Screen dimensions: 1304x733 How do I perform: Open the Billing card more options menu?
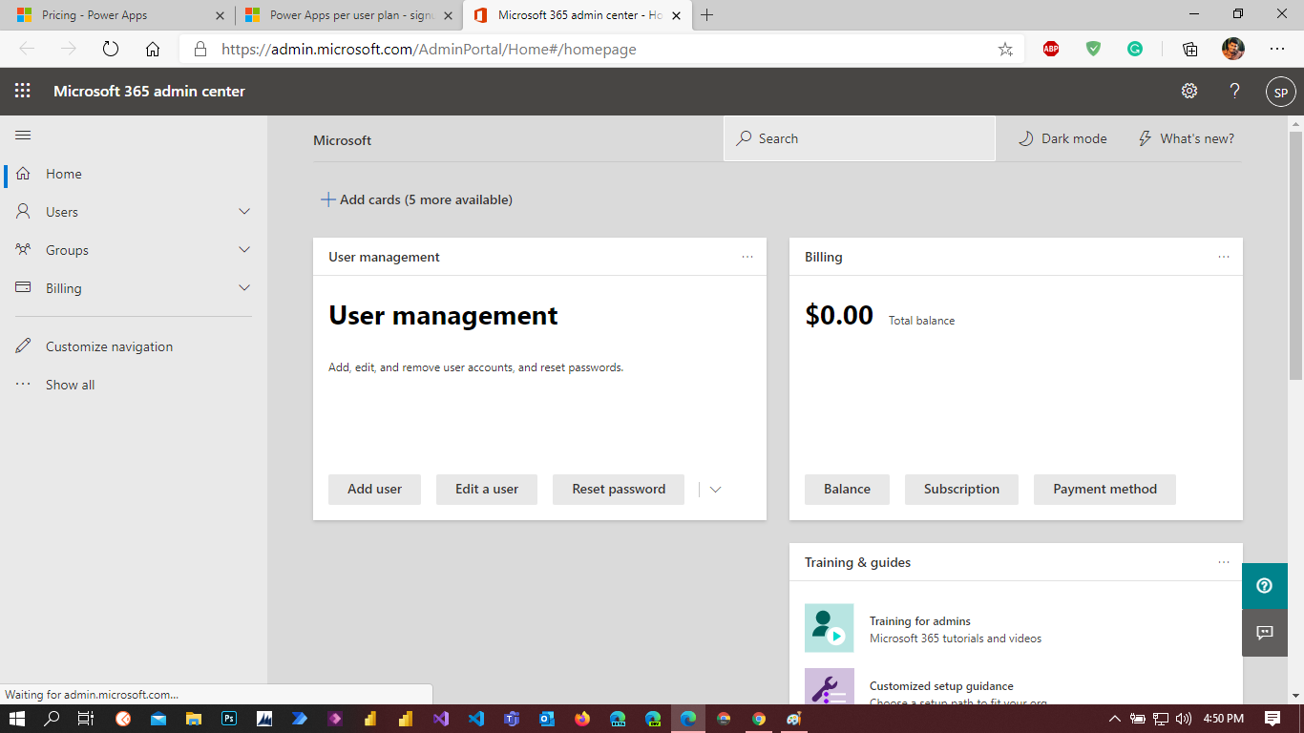coord(1224,257)
